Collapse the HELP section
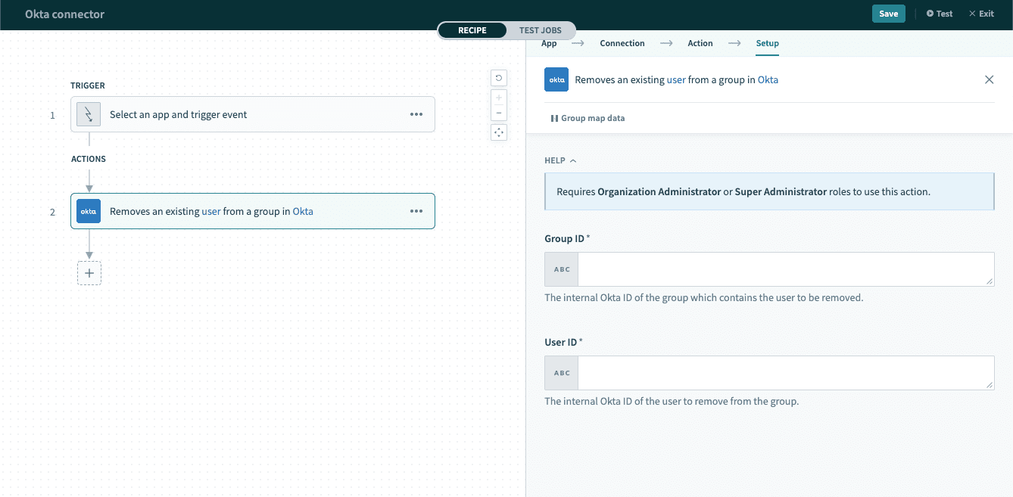The image size is (1013, 497). click(x=572, y=160)
